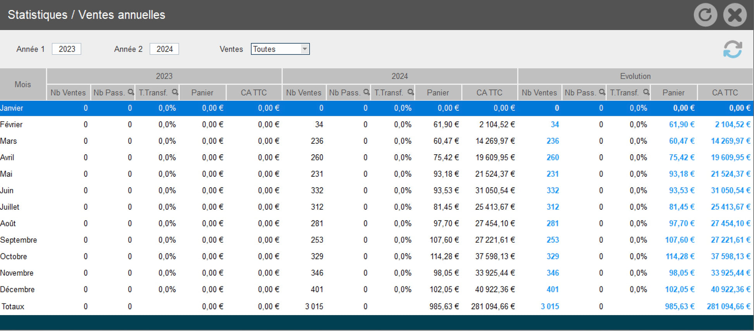Click 2024 Panier value 97,70 €
The width and height of the screenshot is (754, 331).
pos(446,223)
